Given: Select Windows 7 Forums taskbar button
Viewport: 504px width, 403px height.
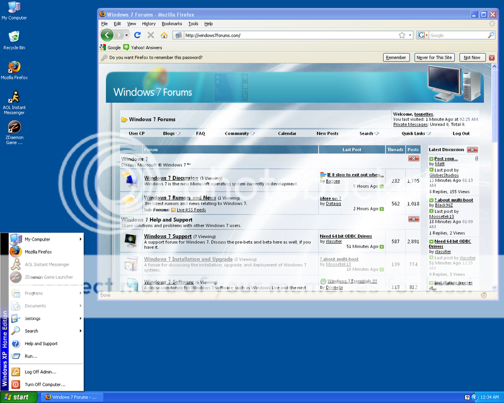Looking at the screenshot, I should [x=71, y=397].
